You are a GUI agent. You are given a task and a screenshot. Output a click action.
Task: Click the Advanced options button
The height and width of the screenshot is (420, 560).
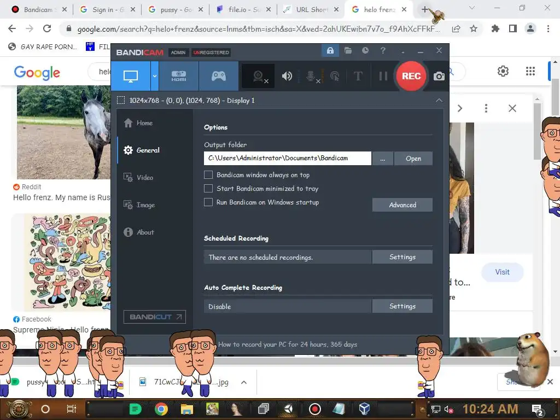402,205
